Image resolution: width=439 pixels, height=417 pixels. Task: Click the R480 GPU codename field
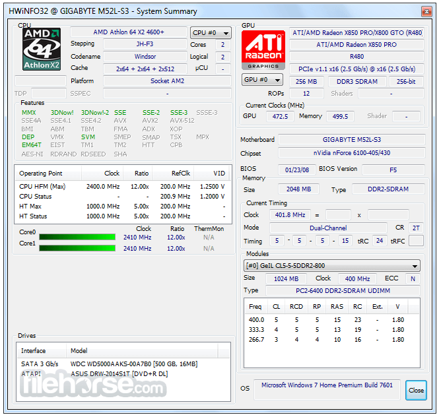point(356,57)
